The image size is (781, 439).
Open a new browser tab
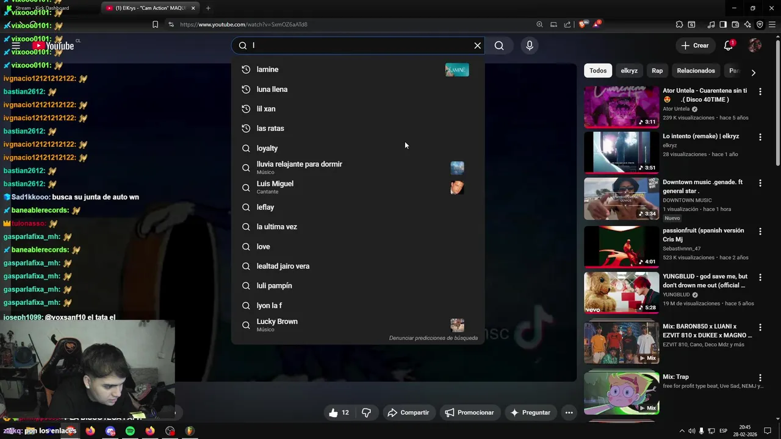pos(208,8)
